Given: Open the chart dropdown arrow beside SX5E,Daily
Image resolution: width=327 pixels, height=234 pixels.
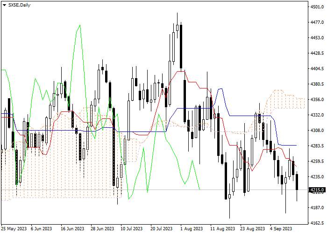Looking at the screenshot, I should (x=4, y=5).
